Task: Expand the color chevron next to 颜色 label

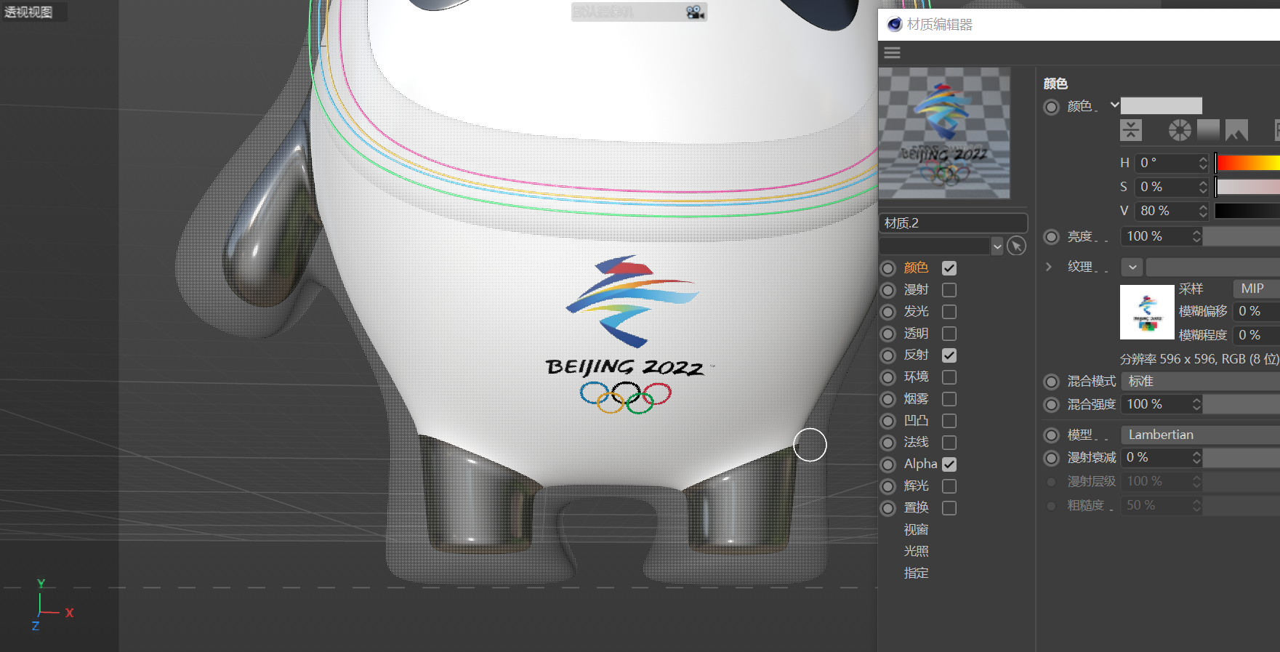Action: (1114, 105)
